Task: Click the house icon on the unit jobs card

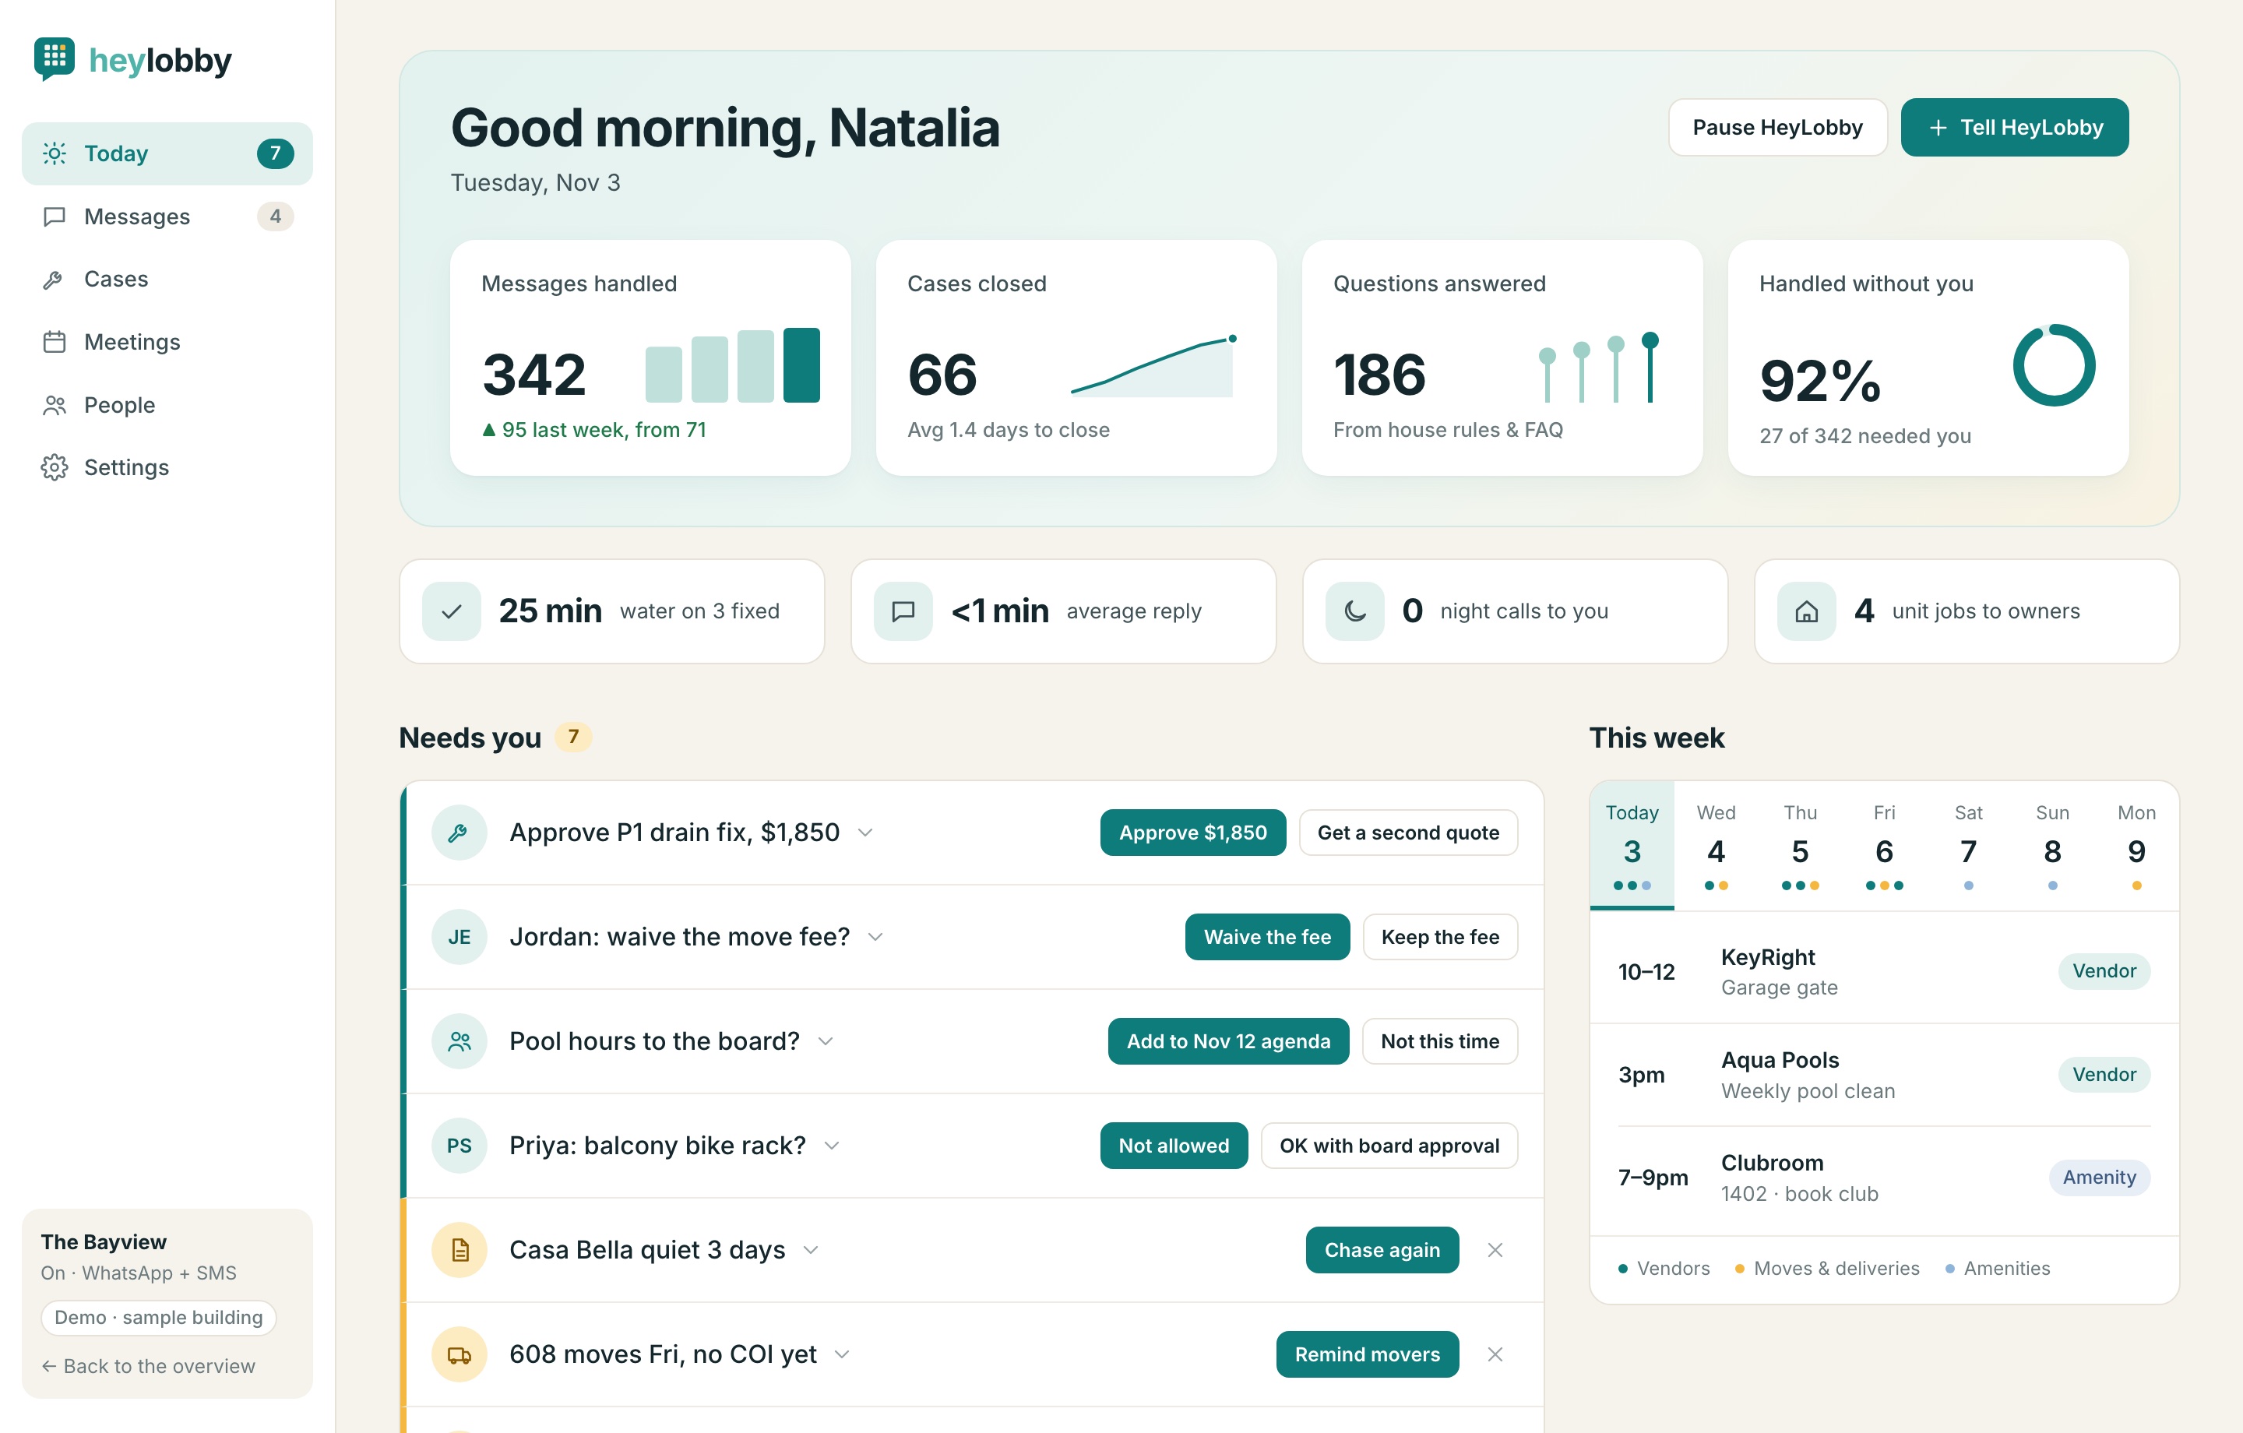Action: tap(1806, 611)
